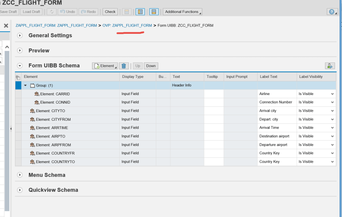The image size is (342, 217).
Task: Select row of Element: COUNTRYTO via selector
Action: tap(18, 162)
